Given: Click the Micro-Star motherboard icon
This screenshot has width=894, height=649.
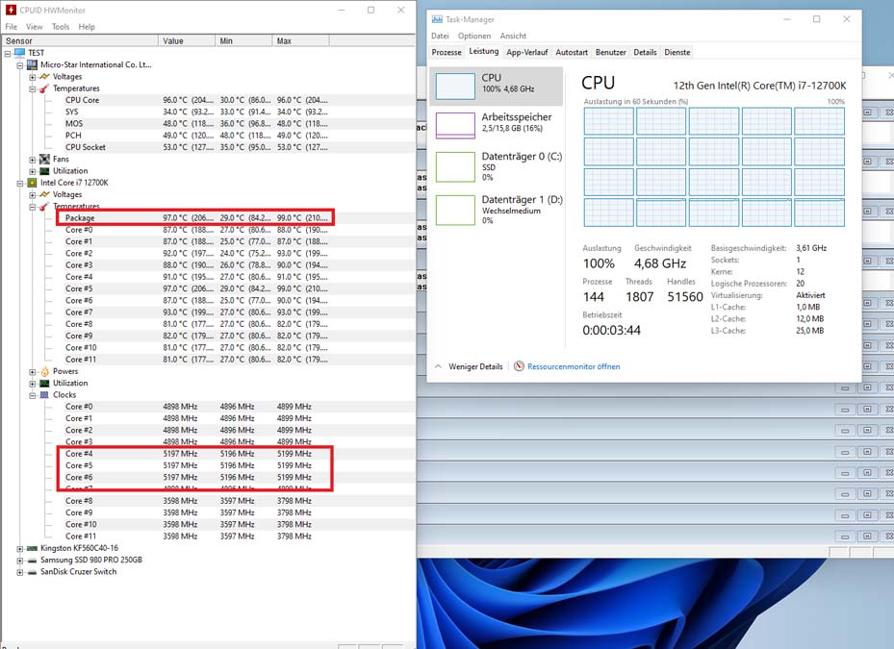Looking at the screenshot, I should coord(32,65).
